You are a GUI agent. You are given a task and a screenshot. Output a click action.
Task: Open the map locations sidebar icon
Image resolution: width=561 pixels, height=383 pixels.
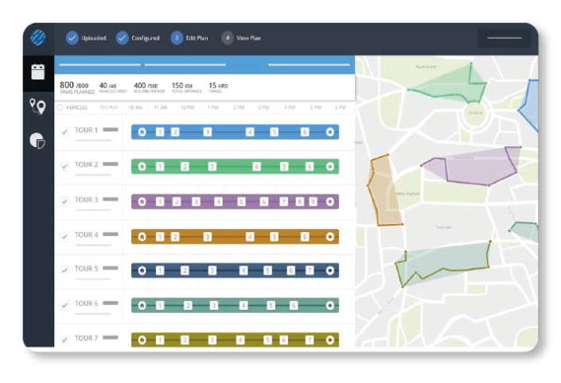37,106
